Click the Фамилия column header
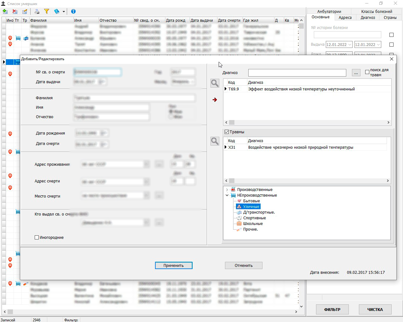Viewport: 403px width, 322px height. (51, 20)
